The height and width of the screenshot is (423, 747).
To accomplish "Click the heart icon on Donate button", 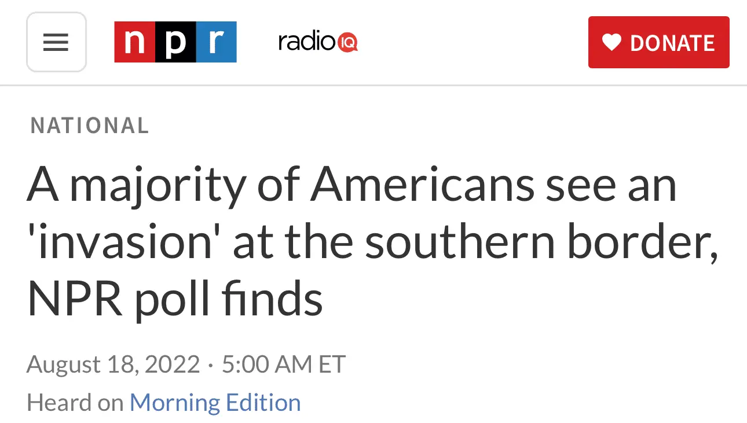I will click(611, 42).
